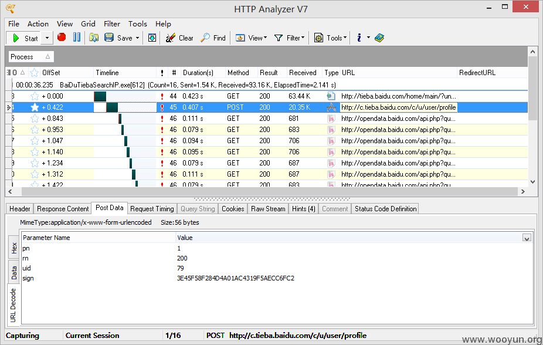Toggle the star on the +0.843 row
The width and height of the screenshot is (543, 345).
pos(35,119)
